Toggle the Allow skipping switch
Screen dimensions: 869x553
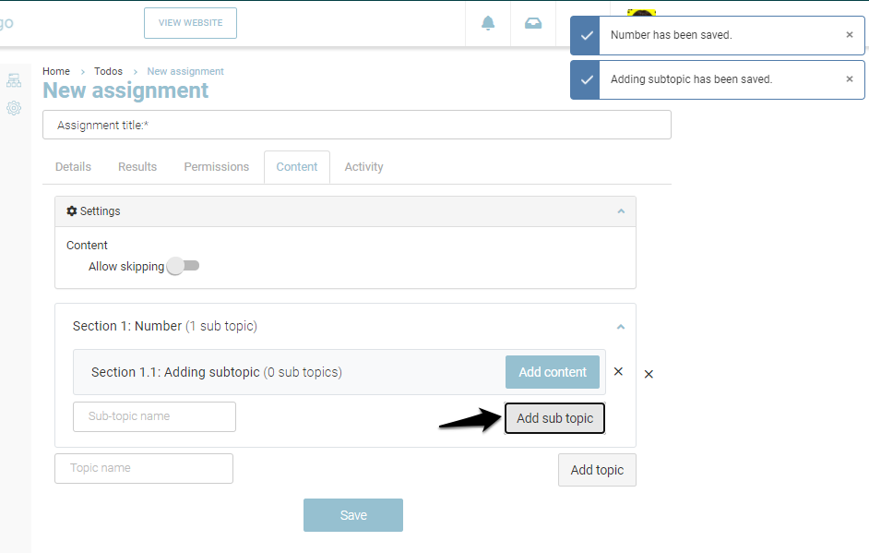tap(183, 266)
